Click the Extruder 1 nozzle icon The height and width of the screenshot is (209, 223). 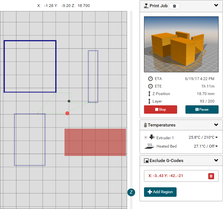(152, 137)
